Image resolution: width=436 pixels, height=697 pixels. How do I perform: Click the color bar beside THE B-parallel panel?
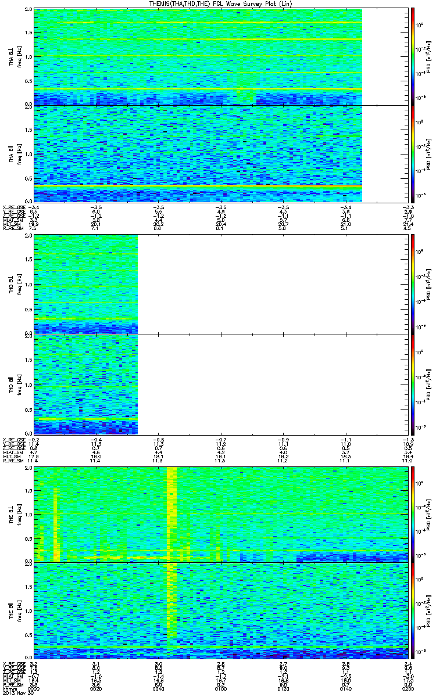click(413, 610)
